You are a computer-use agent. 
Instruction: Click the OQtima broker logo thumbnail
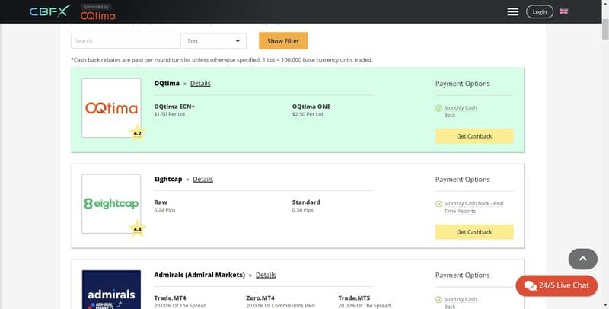(111, 108)
